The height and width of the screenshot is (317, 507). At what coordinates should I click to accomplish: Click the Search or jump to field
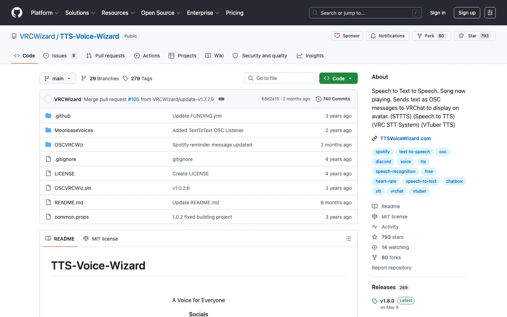pos(365,13)
